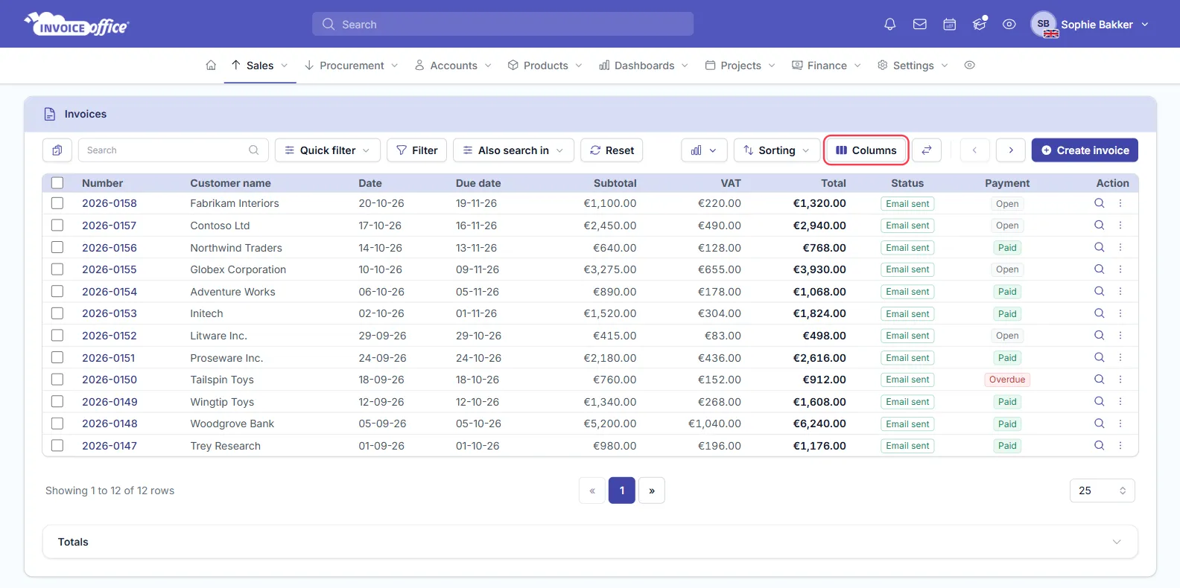Open more actions for invoice 2026-0157
The image size is (1180, 588).
1120,226
